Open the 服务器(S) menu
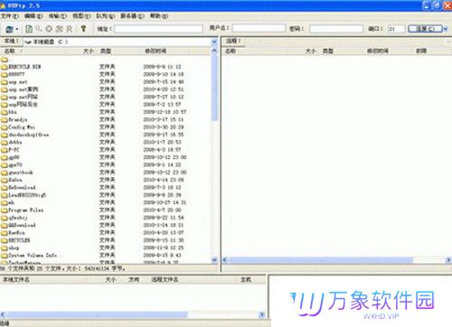Screen dimensions: 452x327 tap(132, 16)
